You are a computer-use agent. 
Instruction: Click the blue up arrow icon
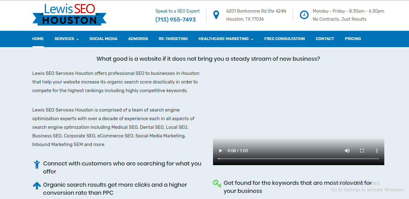37,185
